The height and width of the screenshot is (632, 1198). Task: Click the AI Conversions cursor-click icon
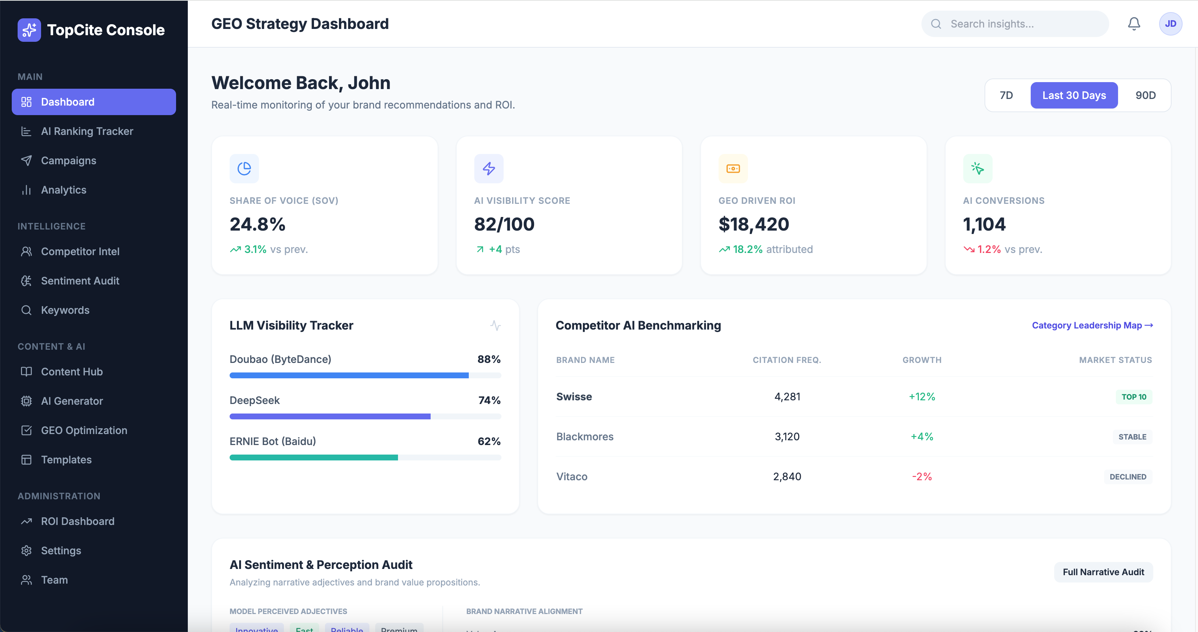tap(977, 168)
